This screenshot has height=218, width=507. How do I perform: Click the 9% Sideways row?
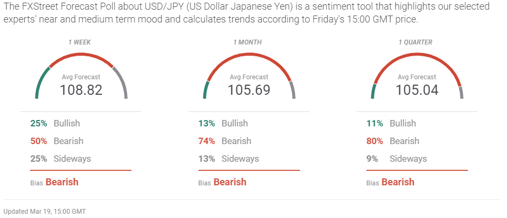tap(396, 159)
